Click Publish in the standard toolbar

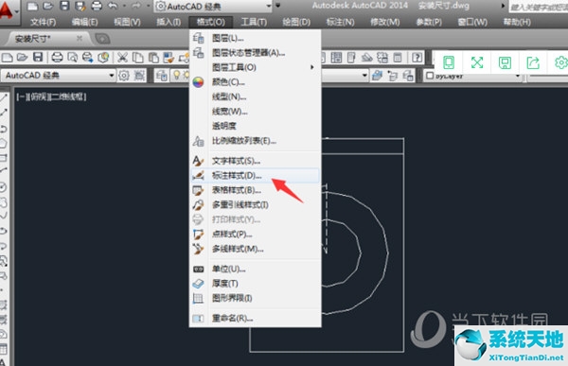coord(88,57)
